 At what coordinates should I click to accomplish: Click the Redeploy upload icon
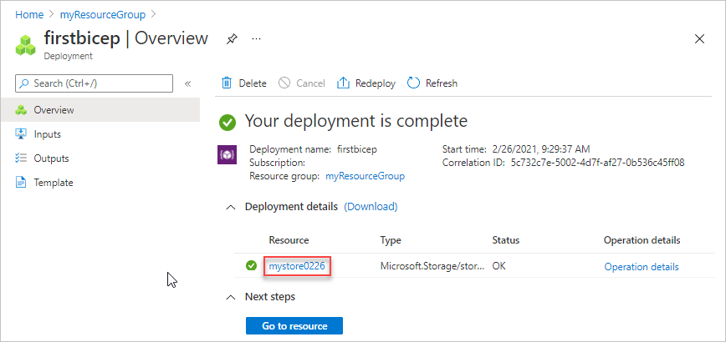[x=343, y=83]
